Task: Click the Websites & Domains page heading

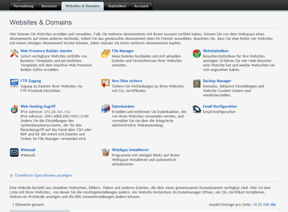Action: (41, 22)
